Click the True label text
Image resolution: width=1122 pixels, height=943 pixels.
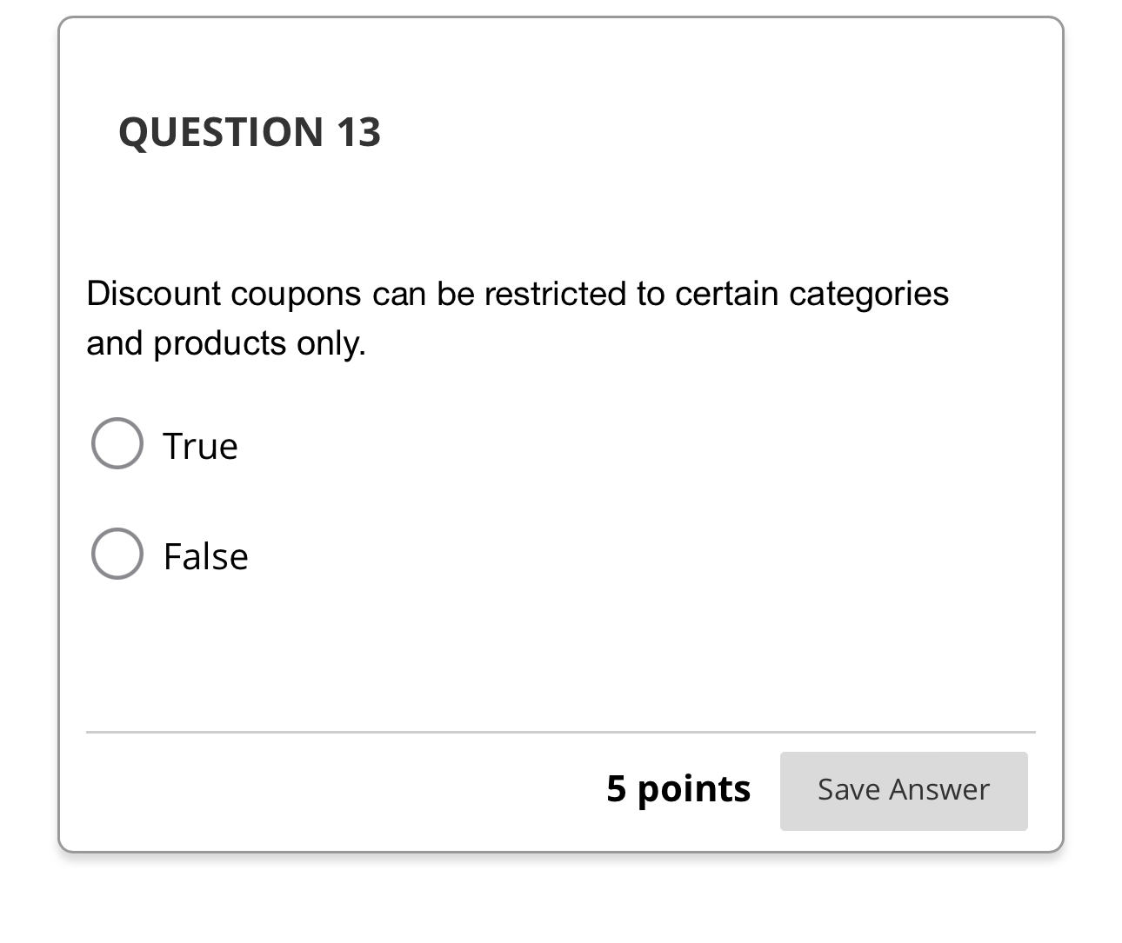pyautogui.click(x=200, y=445)
